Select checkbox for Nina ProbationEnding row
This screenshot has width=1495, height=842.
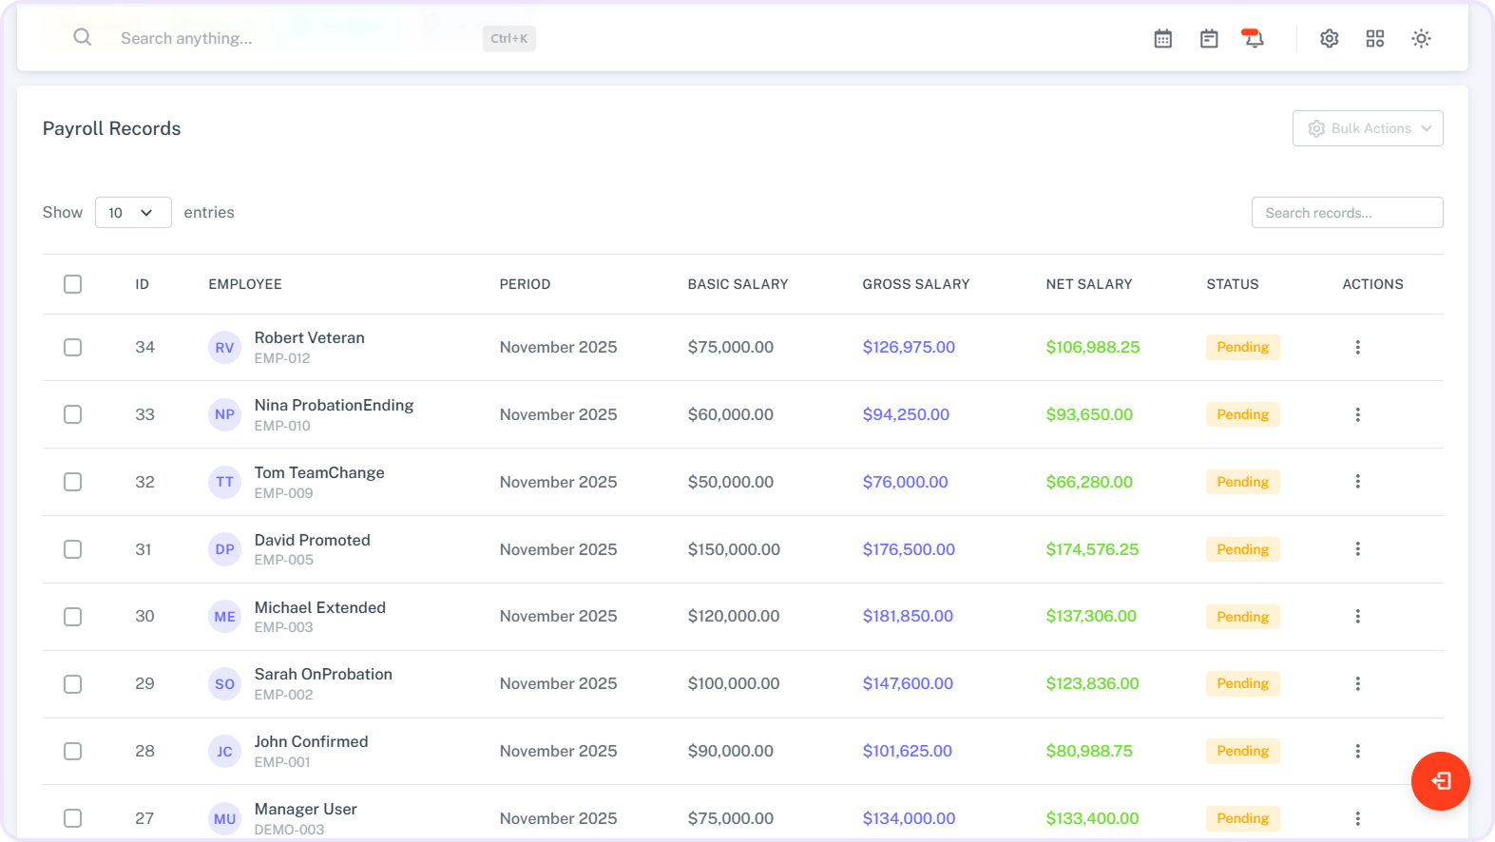pyautogui.click(x=72, y=414)
